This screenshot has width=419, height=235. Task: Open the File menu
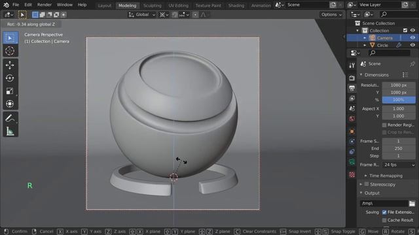point(16,5)
